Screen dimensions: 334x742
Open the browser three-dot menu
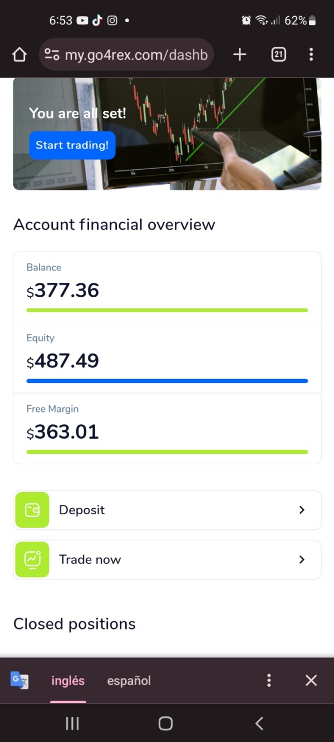tap(311, 55)
